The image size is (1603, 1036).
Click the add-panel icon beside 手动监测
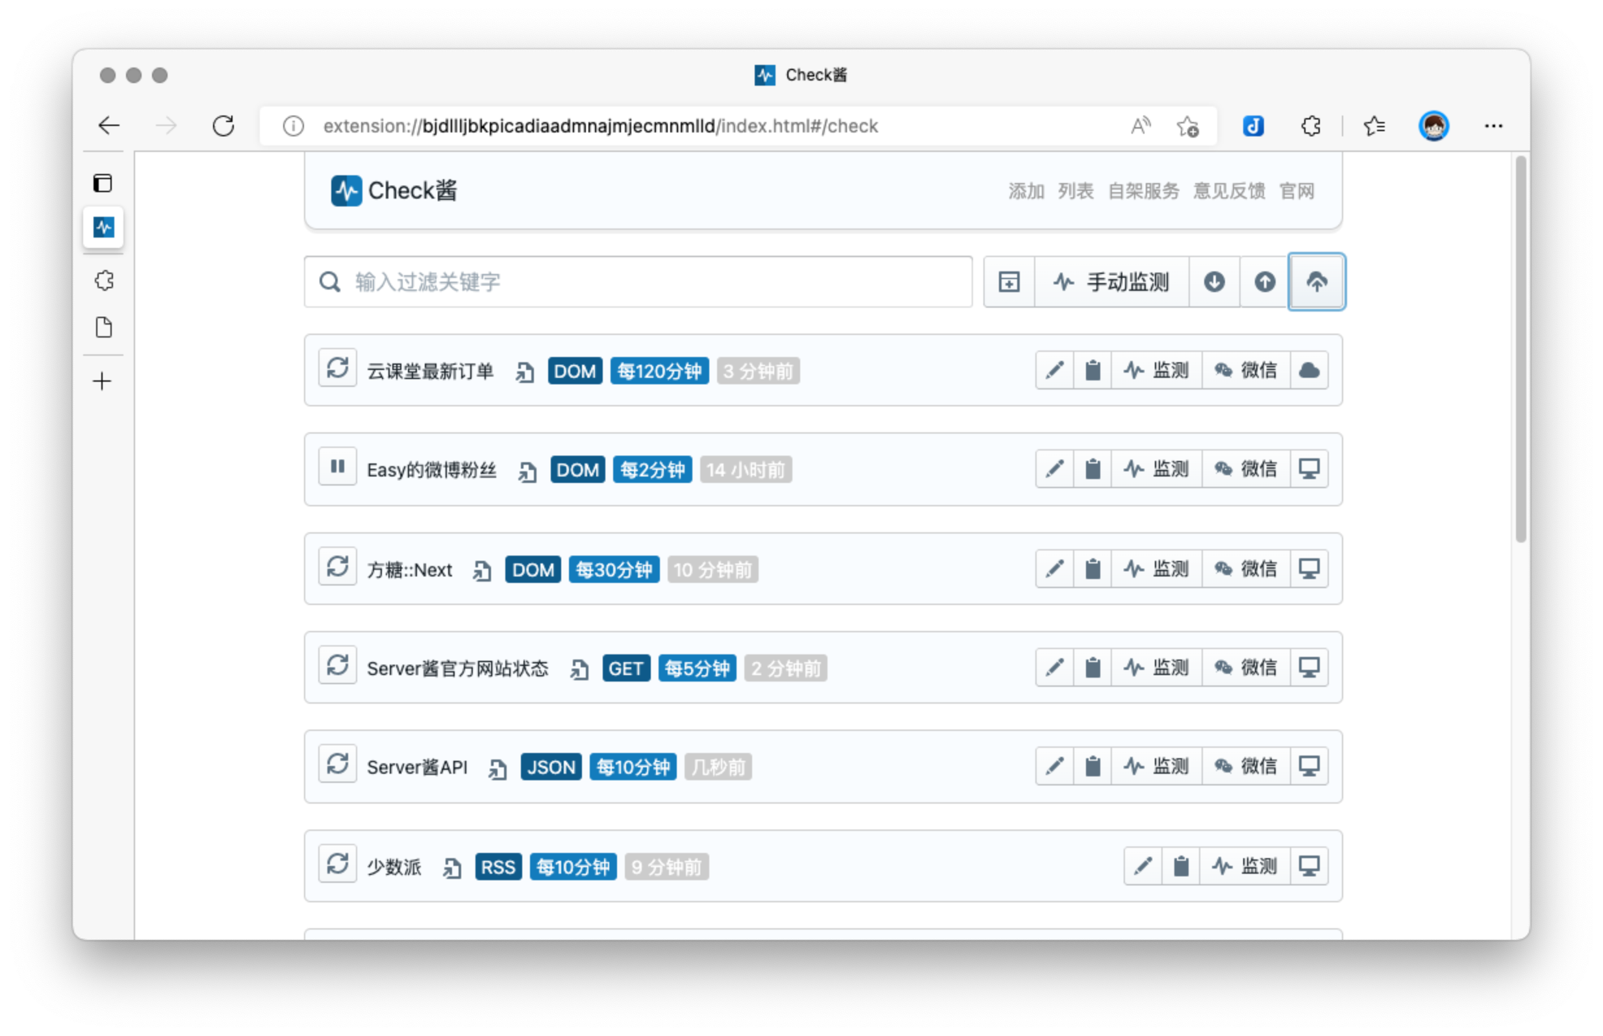tap(1009, 282)
